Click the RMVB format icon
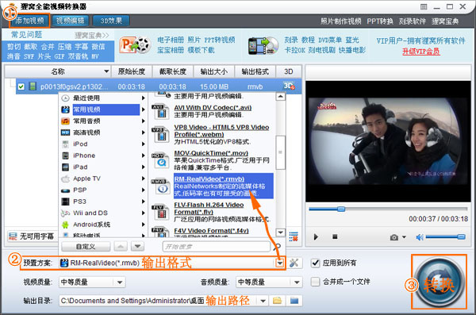476x315 pixels. [x=160, y=186]
